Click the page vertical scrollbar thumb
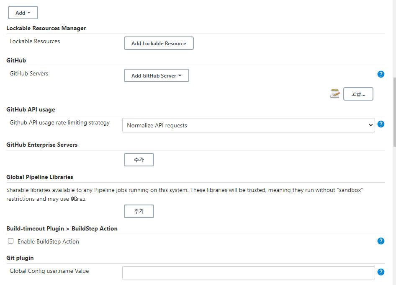The width and height of the screenshot is (396, 285). click(394, 112)
